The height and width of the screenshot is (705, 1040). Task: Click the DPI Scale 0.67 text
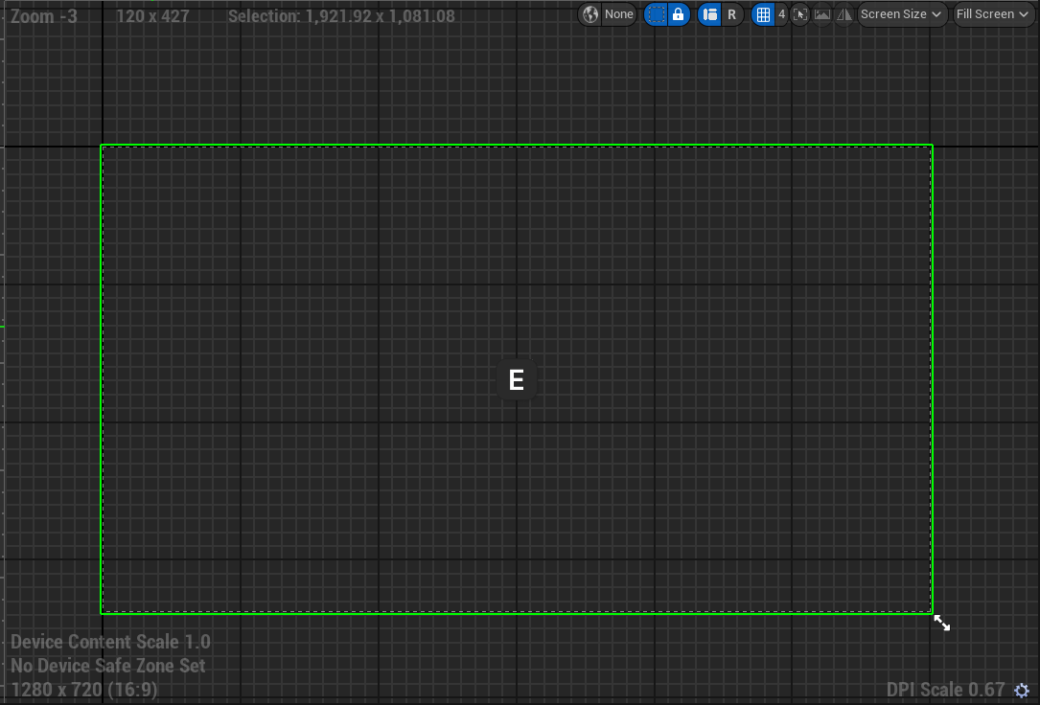point(945,690)
